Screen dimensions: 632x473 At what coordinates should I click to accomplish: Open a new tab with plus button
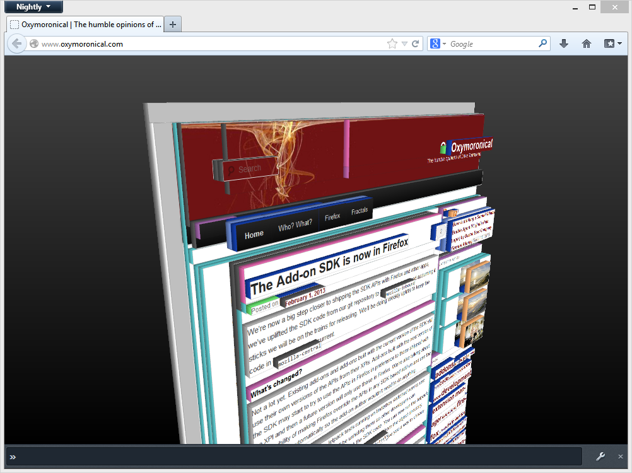[173, 25]
